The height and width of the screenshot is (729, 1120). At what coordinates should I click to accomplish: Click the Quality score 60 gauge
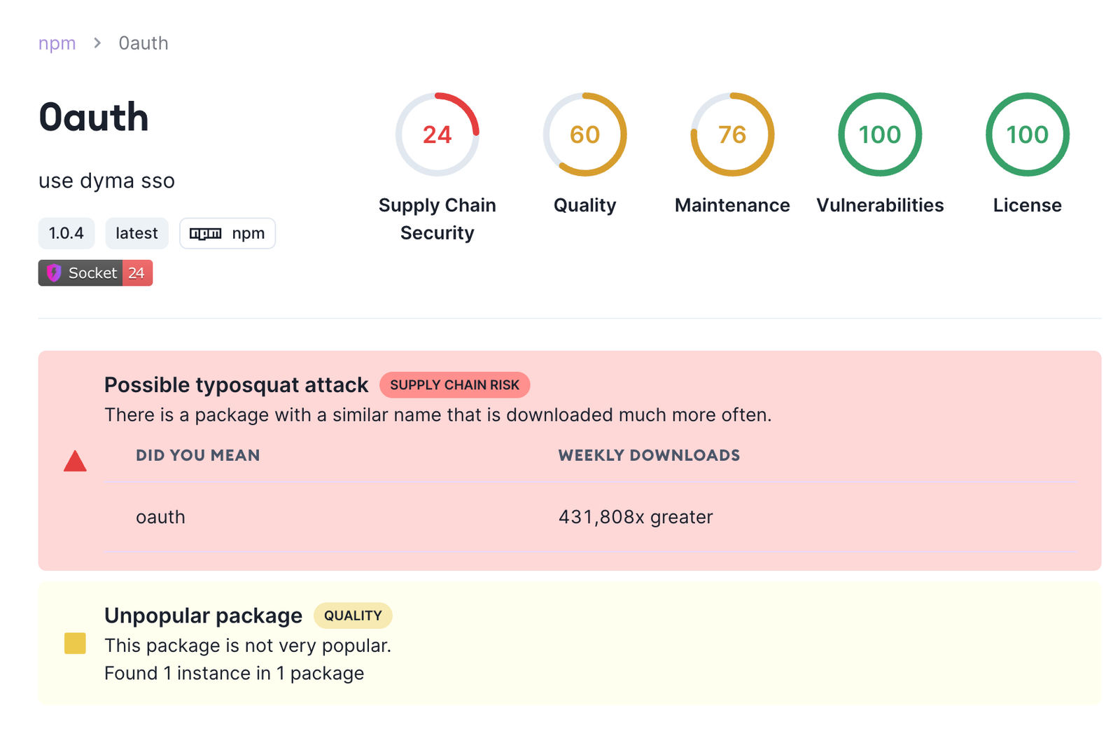click(584, 134)
